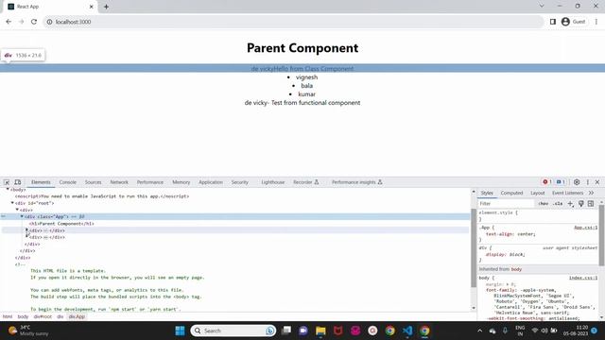Open the browser side panel icon

pos(552,22)
